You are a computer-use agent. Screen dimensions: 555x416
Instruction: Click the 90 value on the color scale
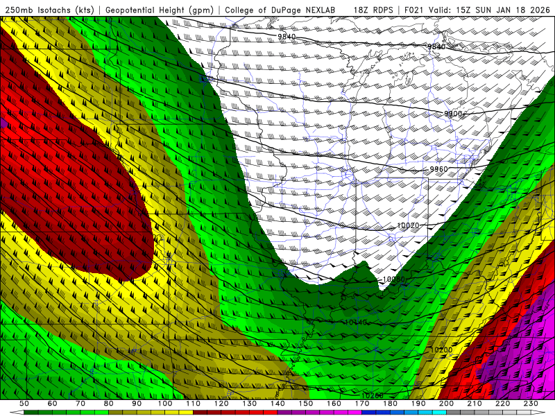137,404
